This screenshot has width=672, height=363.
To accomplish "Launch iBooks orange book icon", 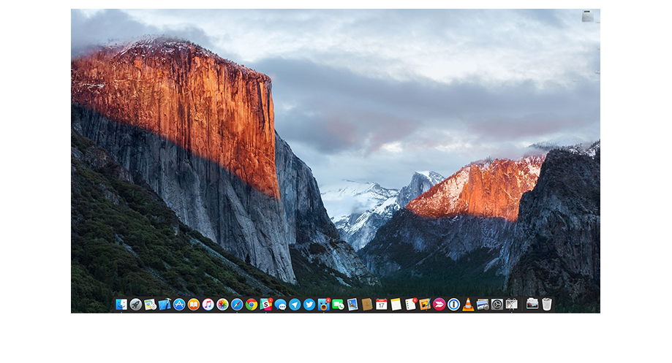I will coord(194,305).
